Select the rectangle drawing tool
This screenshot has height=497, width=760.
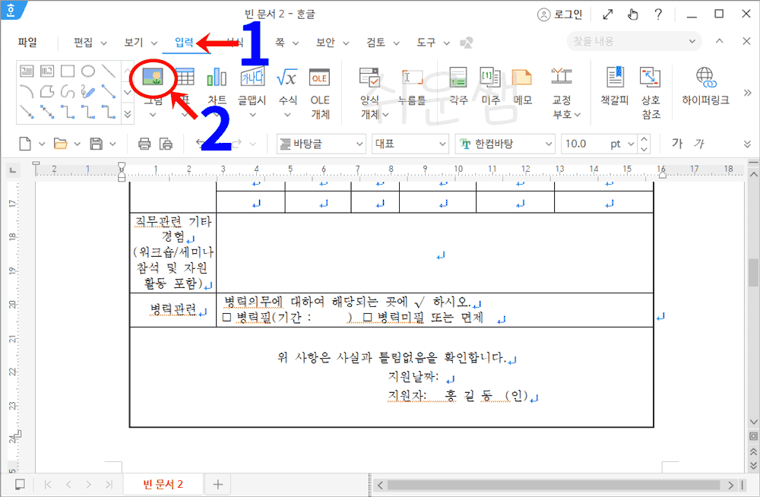pos(68,71)
